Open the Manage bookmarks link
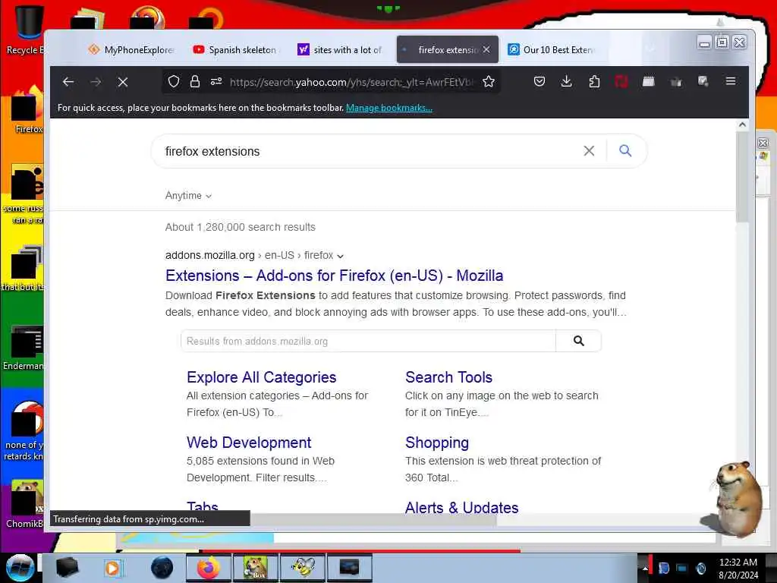 point(389,108)
